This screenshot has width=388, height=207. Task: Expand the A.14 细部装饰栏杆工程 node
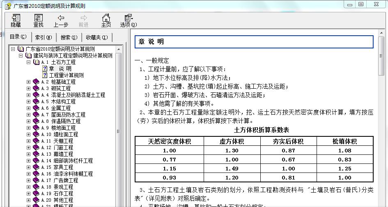coord(28,161)
